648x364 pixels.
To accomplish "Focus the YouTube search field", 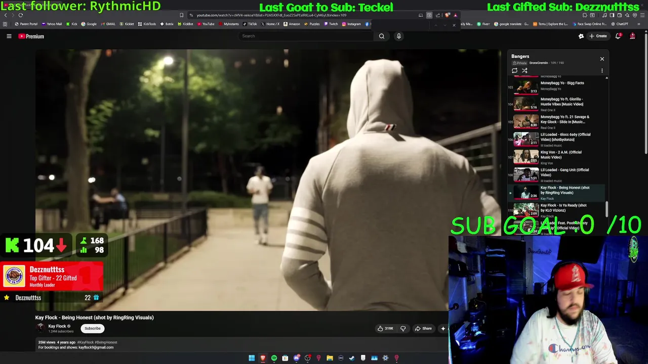I will tap(306, 36).
